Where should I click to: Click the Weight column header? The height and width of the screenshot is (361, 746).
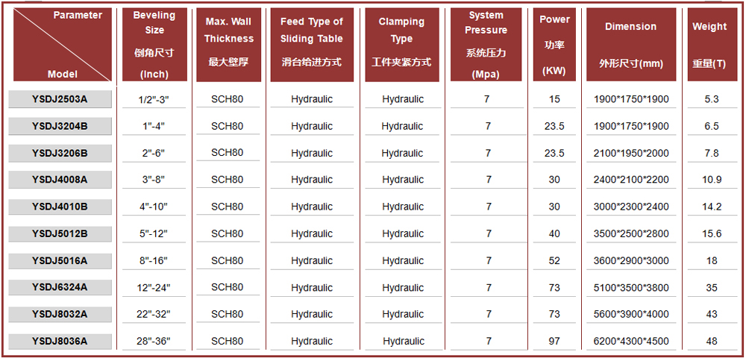(x=709, y=44)
